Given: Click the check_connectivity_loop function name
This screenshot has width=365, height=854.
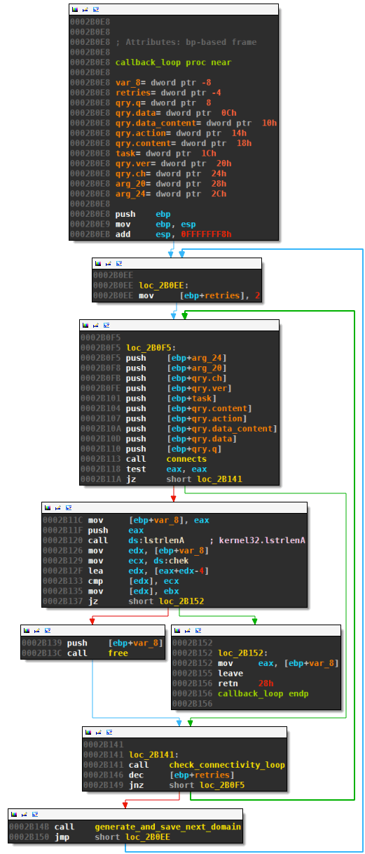Looking at the screenshot, I should click(x=227, y=765).
